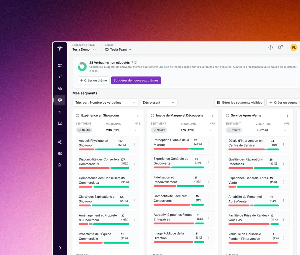300x255 pixels.
Task: Open options for Amabilité du Personnel Après-Vente
Action: pyautogui.click(x=283, y=200)
